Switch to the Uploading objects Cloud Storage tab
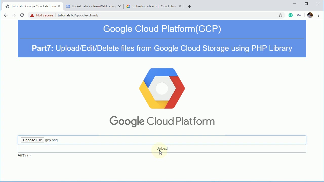 pyautogui.click(x=154, y=6)
